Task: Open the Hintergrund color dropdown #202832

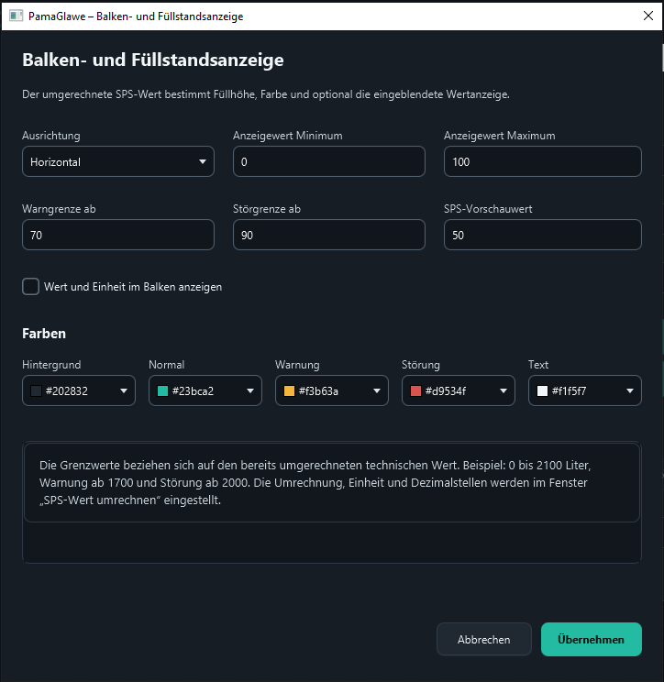Action: point(79,390)
